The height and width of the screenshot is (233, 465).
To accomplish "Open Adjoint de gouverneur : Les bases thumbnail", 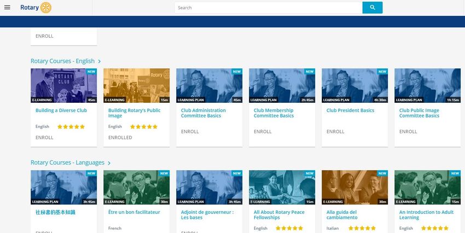I will click(209, 188).
